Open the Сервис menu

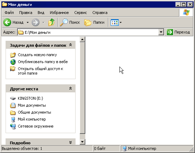(80, 13)
